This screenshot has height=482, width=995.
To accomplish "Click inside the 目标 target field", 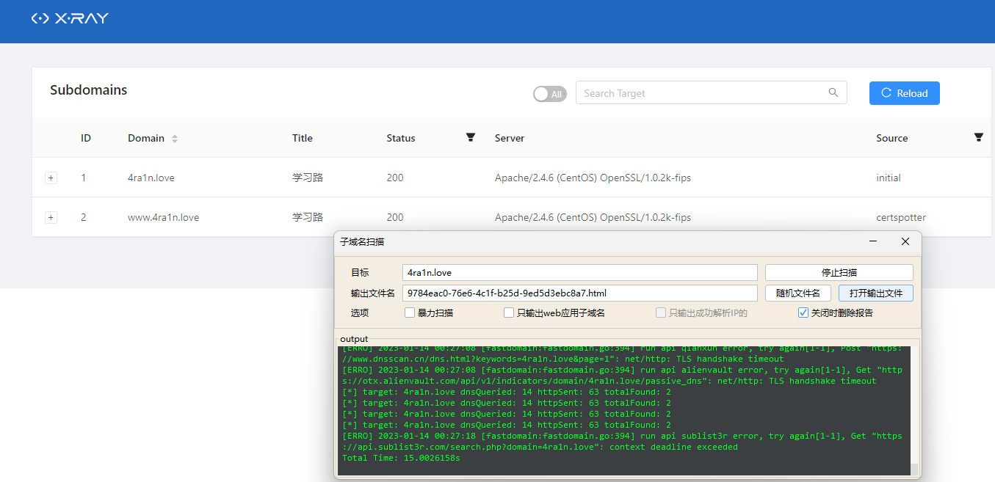I will pos(580,272).
